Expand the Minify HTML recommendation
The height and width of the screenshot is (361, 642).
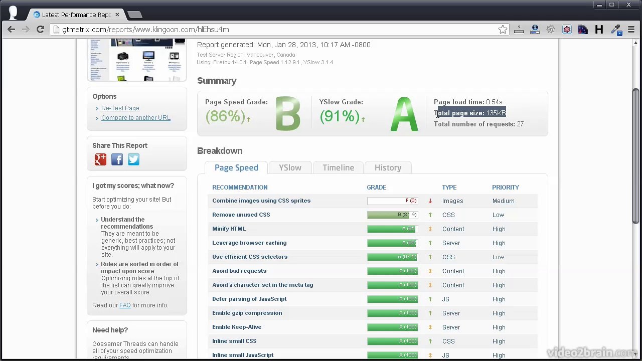pyautogui.click(x=229, y=229)
